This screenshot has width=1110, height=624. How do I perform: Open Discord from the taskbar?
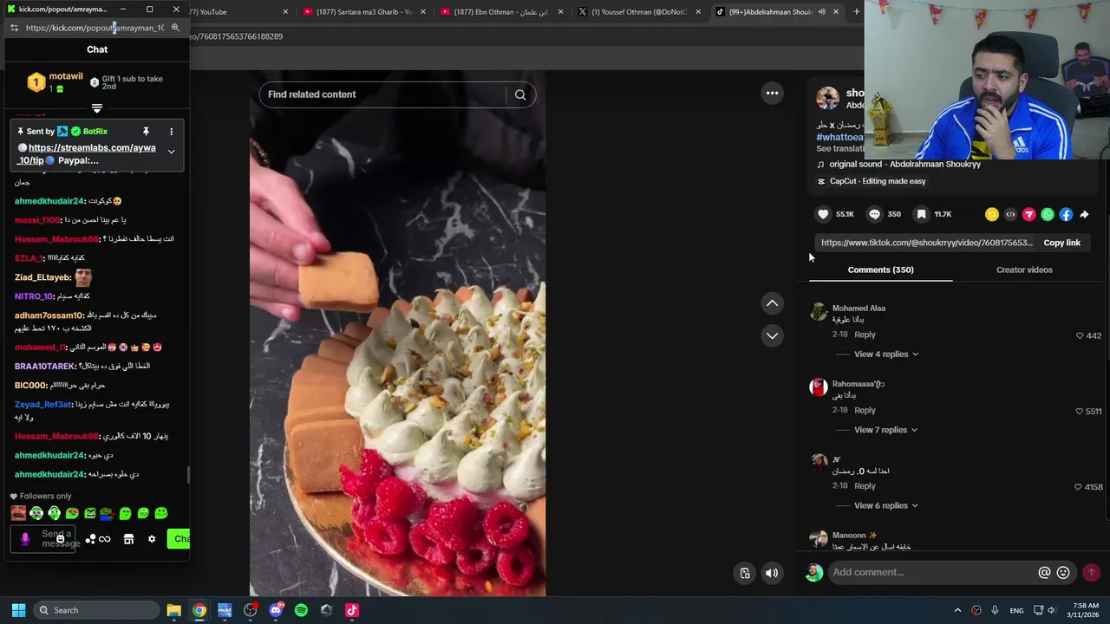pos(276,610)
